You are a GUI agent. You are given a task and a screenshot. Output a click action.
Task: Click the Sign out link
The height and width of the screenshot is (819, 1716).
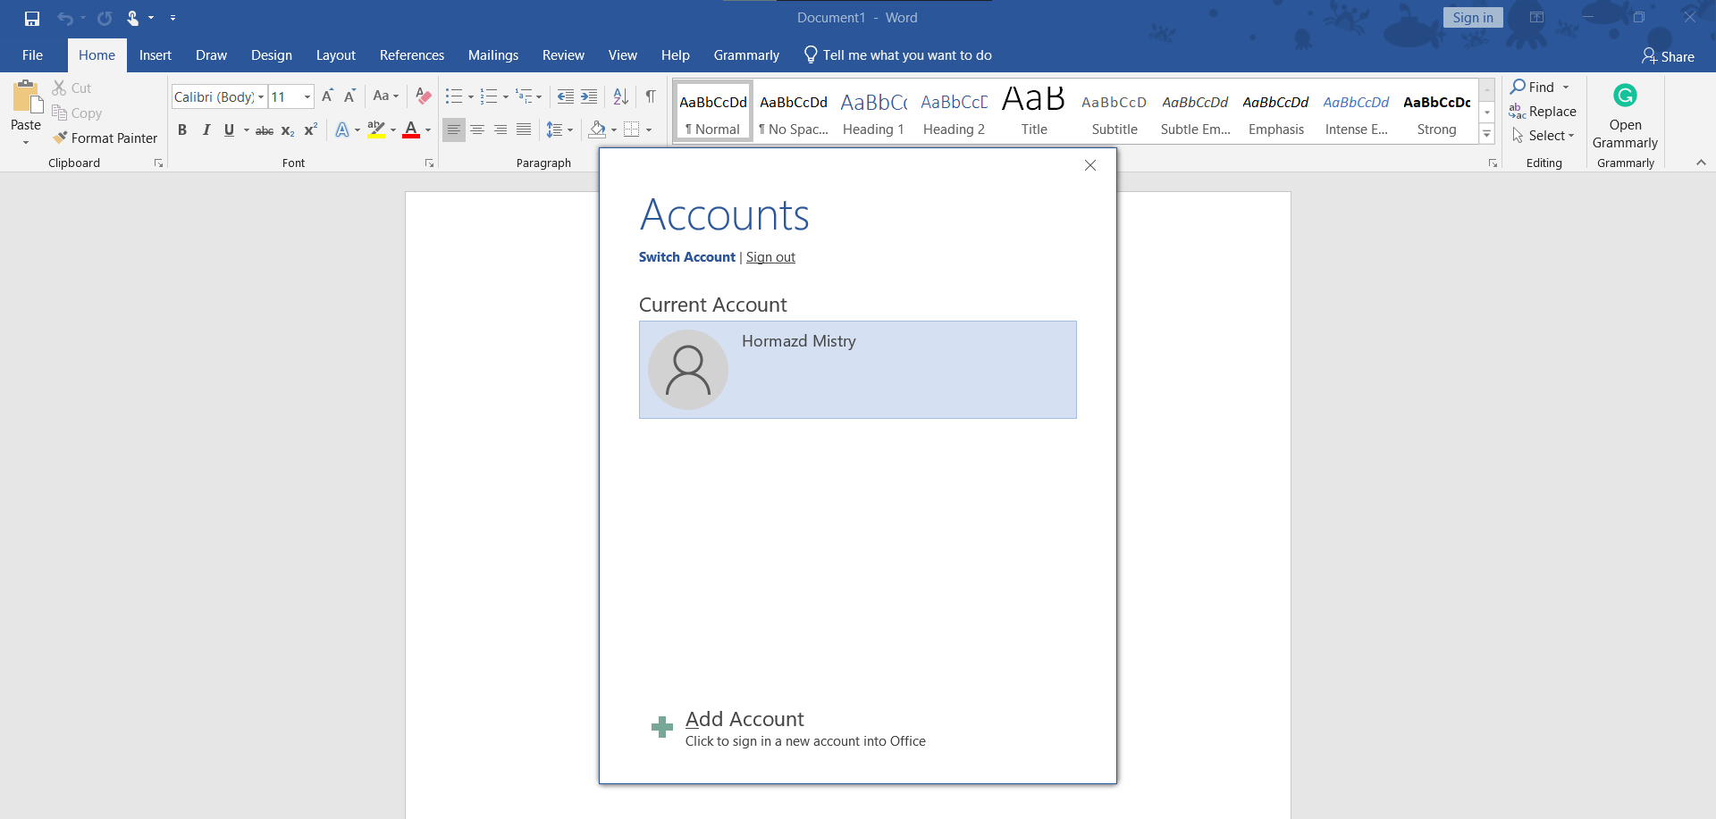coord(770,257)
